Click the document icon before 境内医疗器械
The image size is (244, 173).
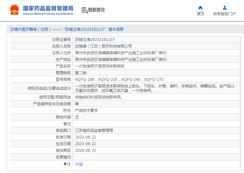click(x=12, y=29)
